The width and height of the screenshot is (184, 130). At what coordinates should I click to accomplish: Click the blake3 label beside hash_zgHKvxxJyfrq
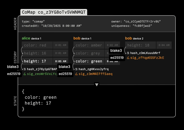click(64, 67)
